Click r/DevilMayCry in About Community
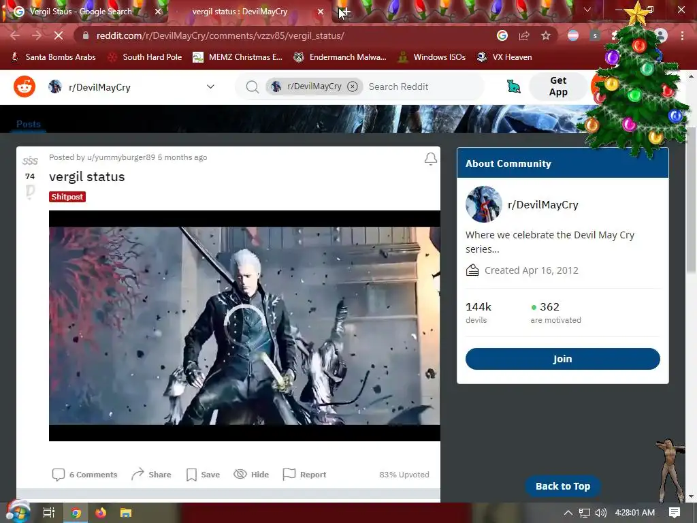Screen dimensions: 697x523 coord(542,204)
